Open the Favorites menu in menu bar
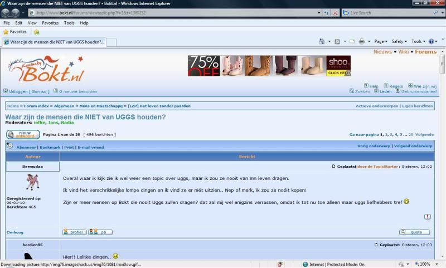 (x=50, y=23)
